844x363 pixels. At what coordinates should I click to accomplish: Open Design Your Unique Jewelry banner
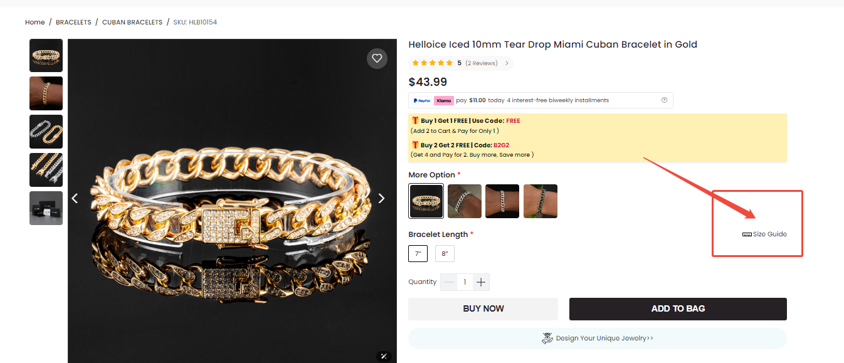pyautogui.click(x=597, y=339)
